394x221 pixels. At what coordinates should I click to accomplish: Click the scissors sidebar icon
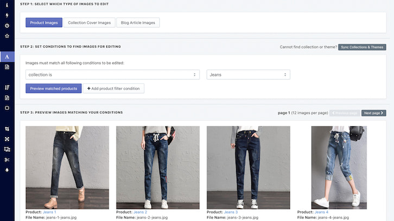point(7,160)
